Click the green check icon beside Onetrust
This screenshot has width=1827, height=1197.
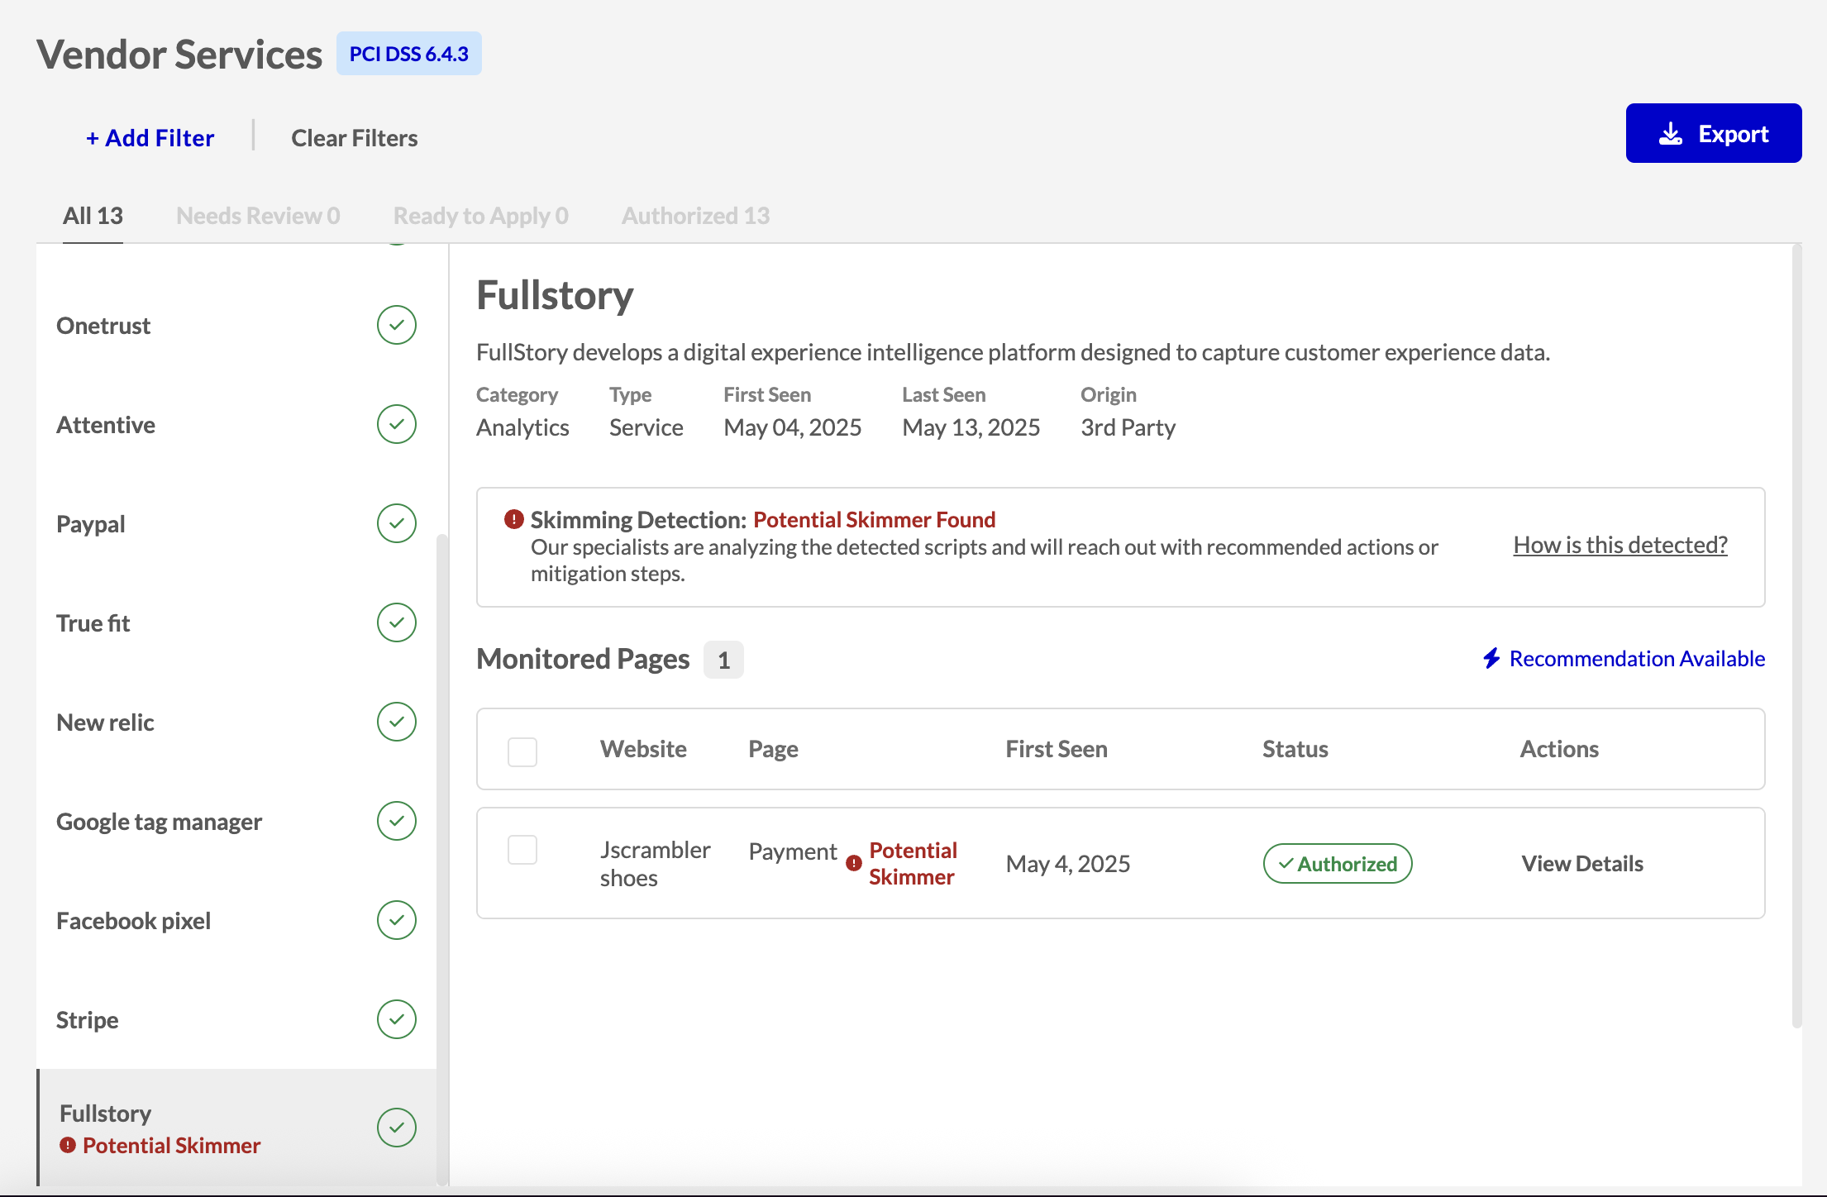click(x=397, y=325)
